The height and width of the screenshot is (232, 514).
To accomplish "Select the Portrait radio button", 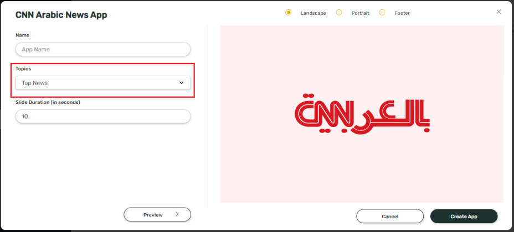I will 339,13.
